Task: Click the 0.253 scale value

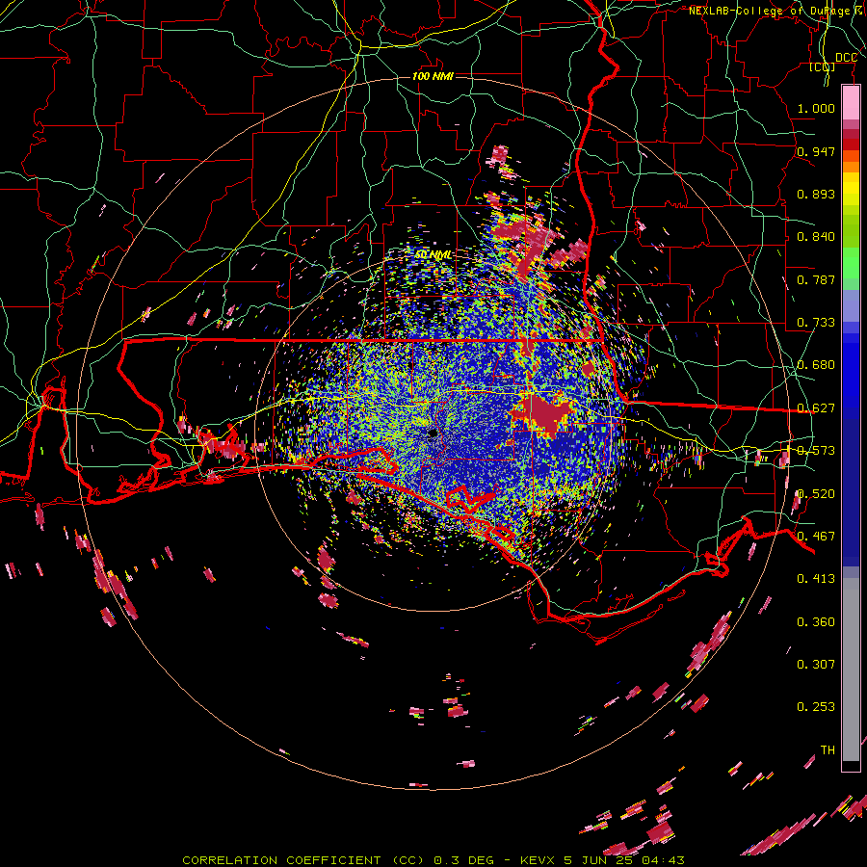Action: tap(816, 707)
